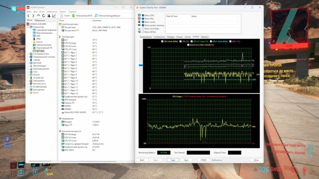Click the blue graph scale slider handle
This screenshot has width=319, height=179.
[141, 65]
